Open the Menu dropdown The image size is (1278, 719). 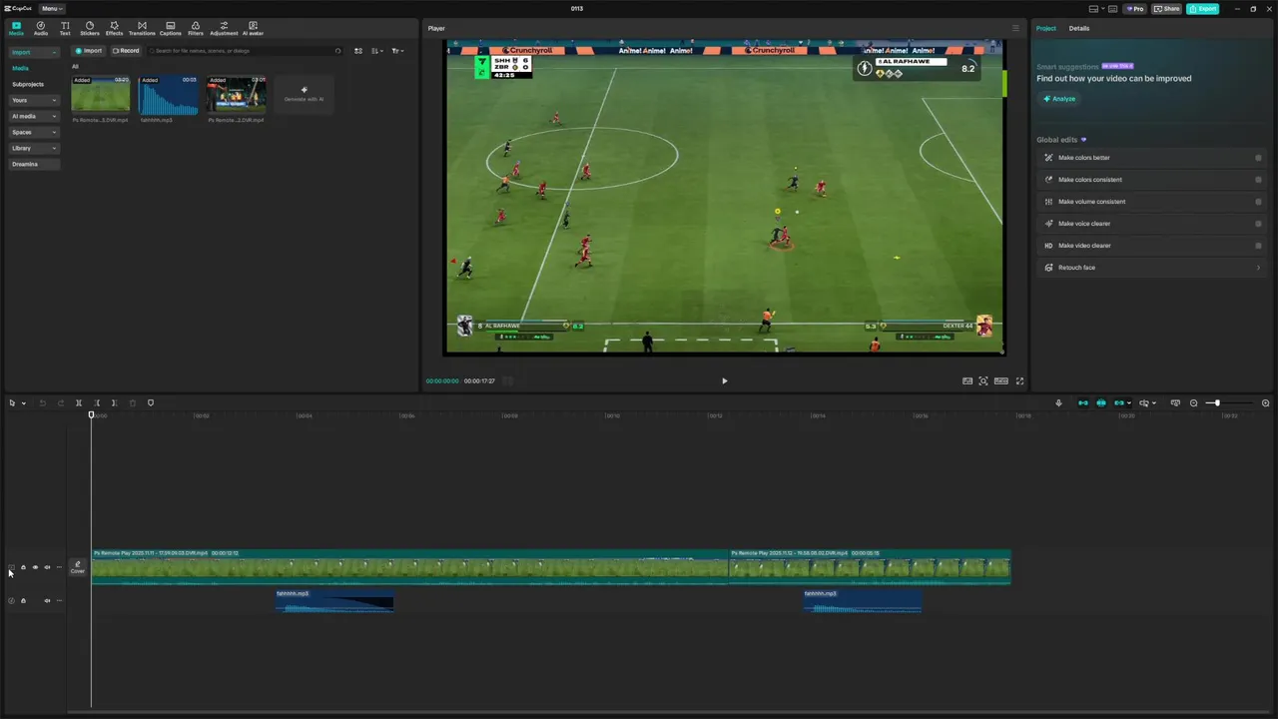pyautogui.click(x=52, y=8)
